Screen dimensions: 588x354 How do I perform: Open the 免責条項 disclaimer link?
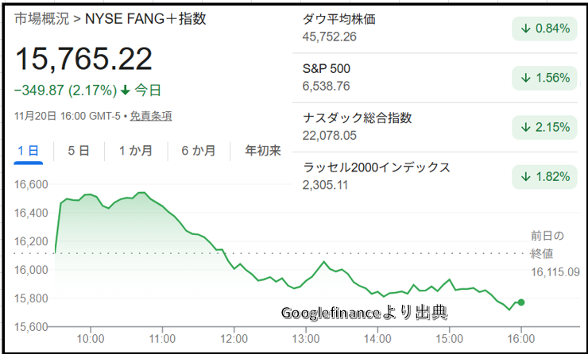tap(151, 116)
